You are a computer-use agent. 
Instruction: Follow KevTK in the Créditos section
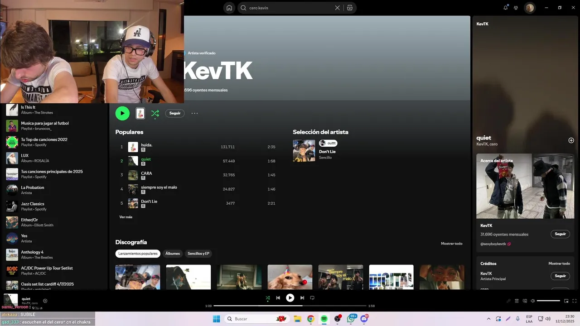pos(560,276)
